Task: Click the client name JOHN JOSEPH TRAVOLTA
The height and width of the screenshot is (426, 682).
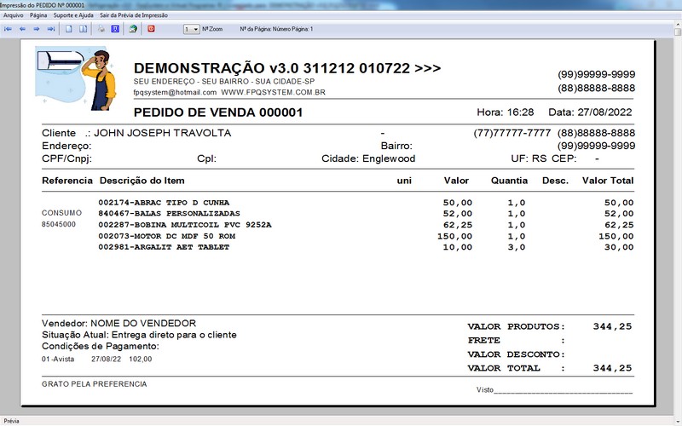Action: (162, 133)
